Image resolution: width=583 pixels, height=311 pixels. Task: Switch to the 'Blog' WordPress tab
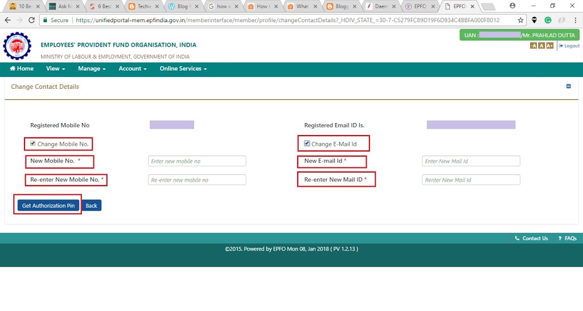pos(184,6)
